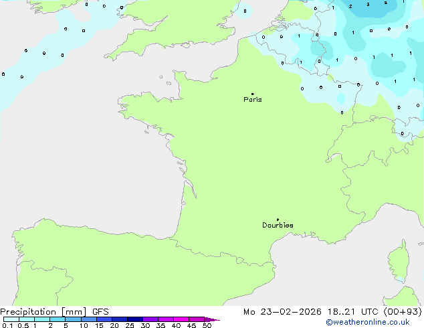The height and width of the screenshot is (328, 424).
Task: Click the 30 legend scale label
Action: click(145, 325)
